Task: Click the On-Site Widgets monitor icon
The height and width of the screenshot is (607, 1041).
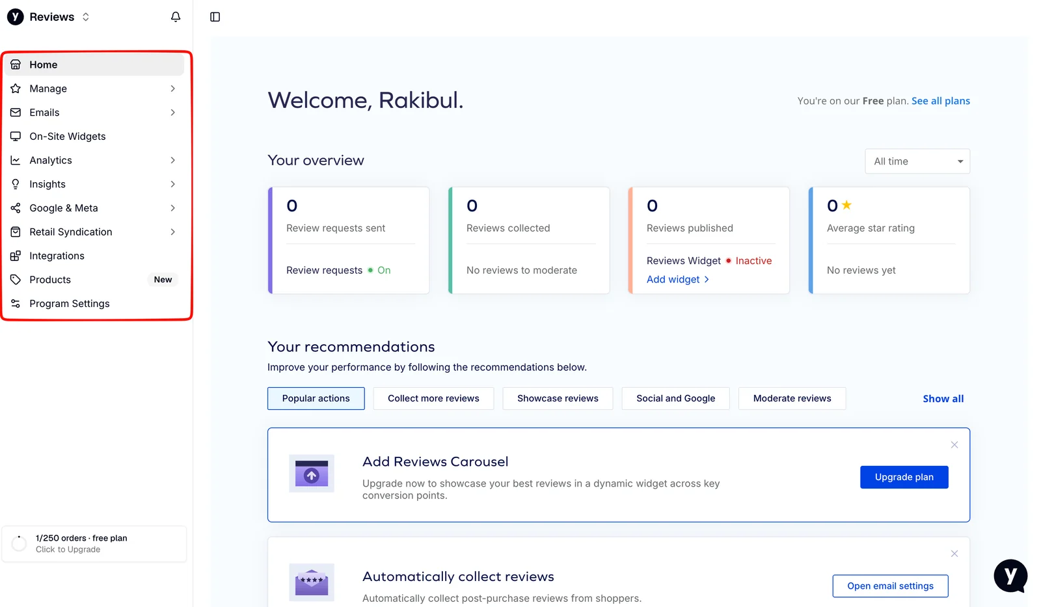Action: 16,137
